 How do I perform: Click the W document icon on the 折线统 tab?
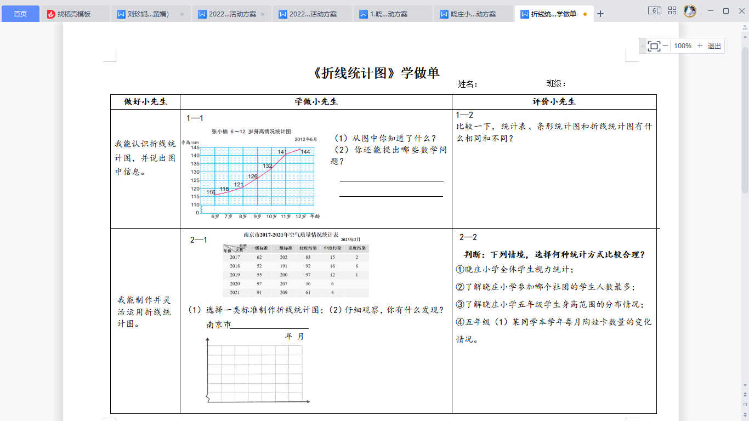(525, 14)
